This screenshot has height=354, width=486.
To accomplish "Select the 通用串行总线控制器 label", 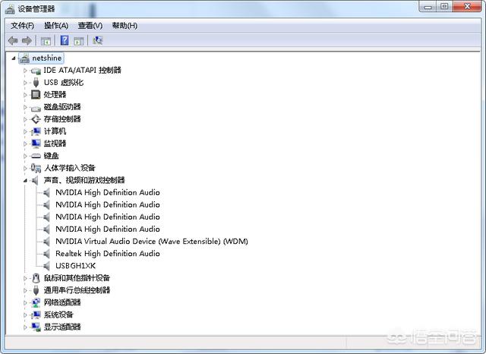I will 77,290.
